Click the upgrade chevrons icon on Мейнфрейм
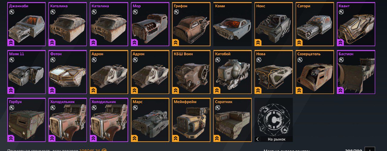The width and height of the screenshot is (387, 151). pyautogui.click(x=175, y=138)
